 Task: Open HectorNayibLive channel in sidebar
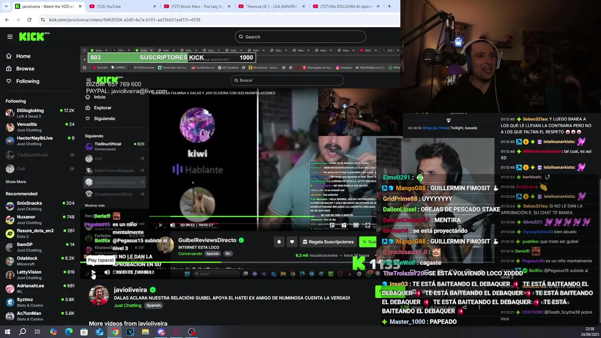tap(40, 141)
